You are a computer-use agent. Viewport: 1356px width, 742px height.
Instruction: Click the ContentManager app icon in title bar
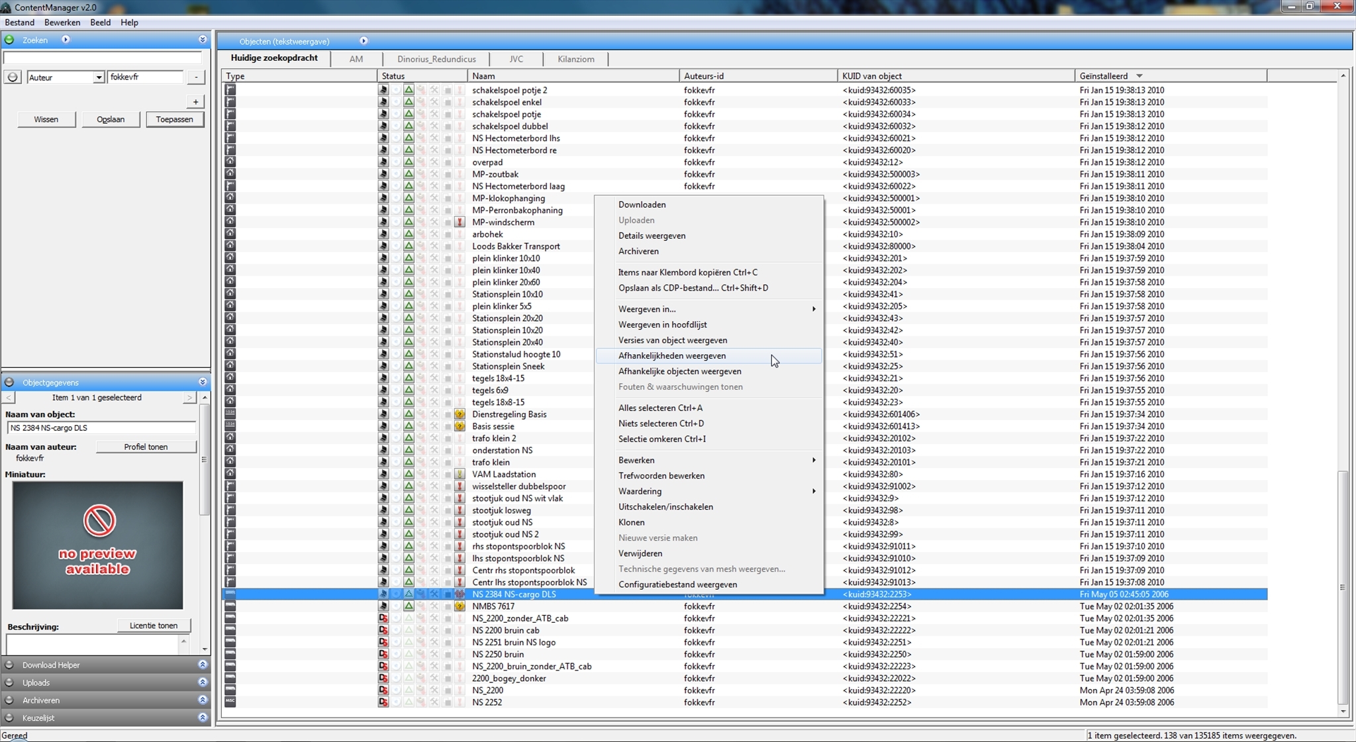(6, 7)
